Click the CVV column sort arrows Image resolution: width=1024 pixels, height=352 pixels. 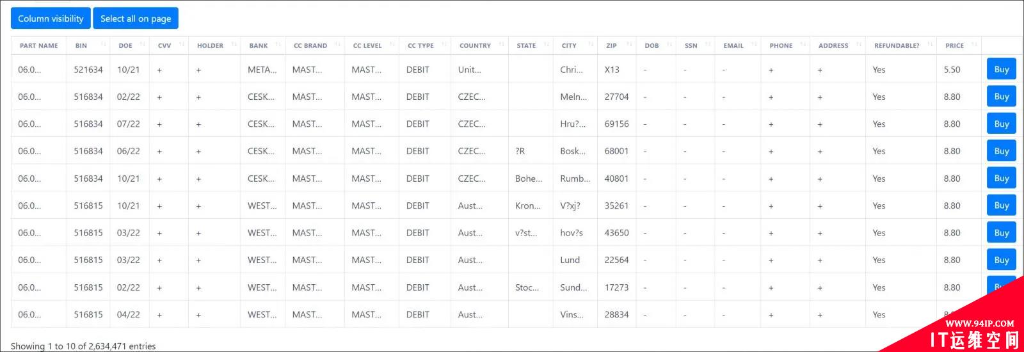click(x=182, y=45)
